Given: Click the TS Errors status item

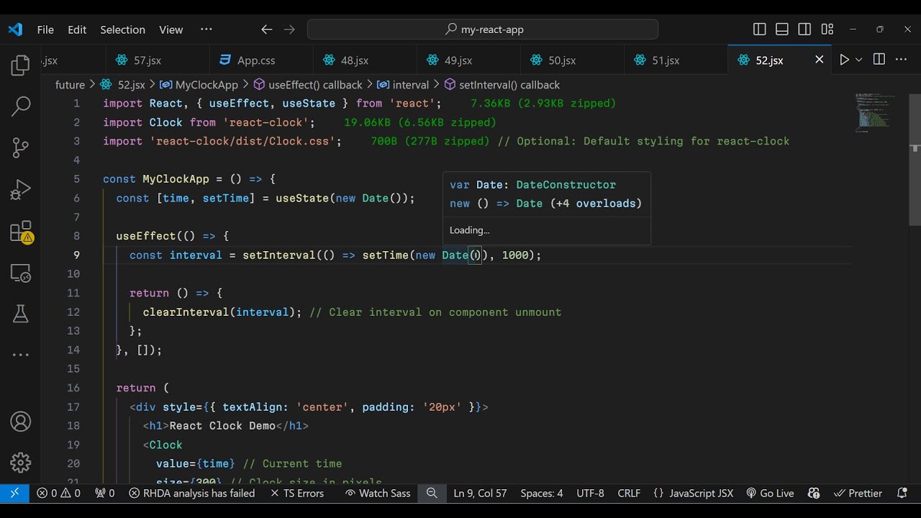Looking at the screenshot, I should (x=297, y=493).
